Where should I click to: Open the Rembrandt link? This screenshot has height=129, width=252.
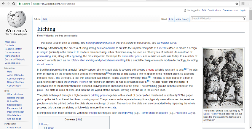[147, 113]
